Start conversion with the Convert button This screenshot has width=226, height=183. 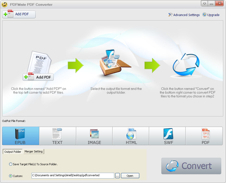(191, 166)
